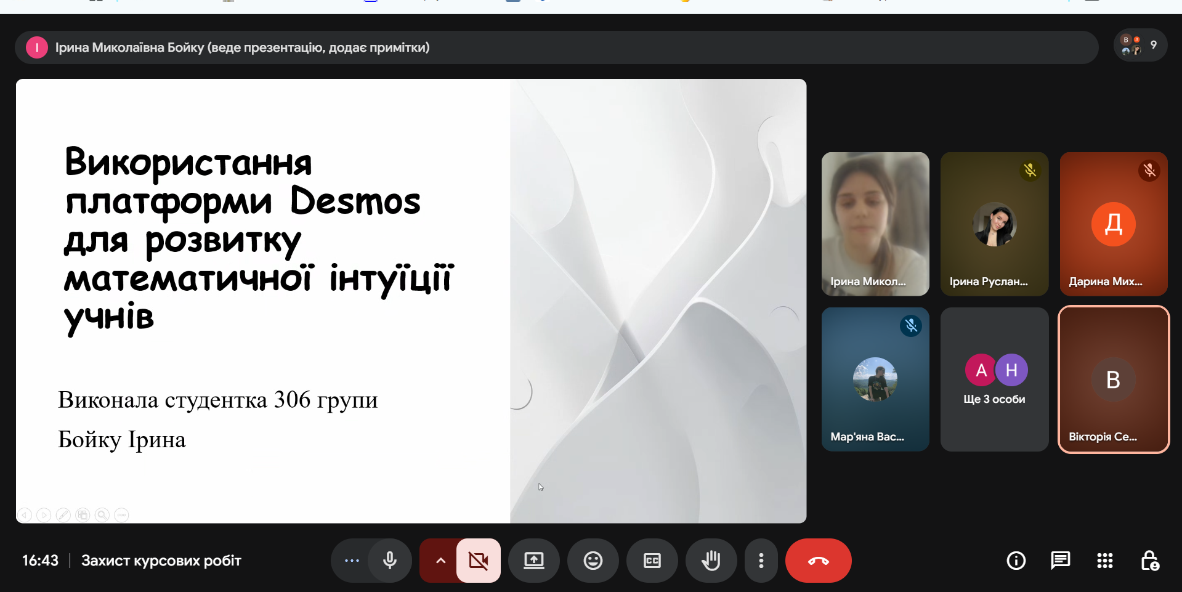This screenshot has width=1182, height=592.
Task: Click the presented slide area
Action: 411,301
